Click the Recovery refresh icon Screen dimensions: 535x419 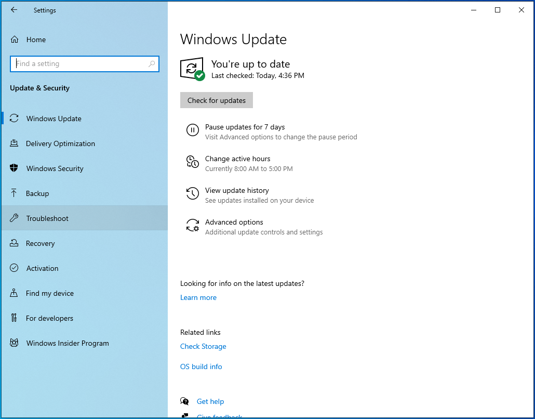[15, 243]
